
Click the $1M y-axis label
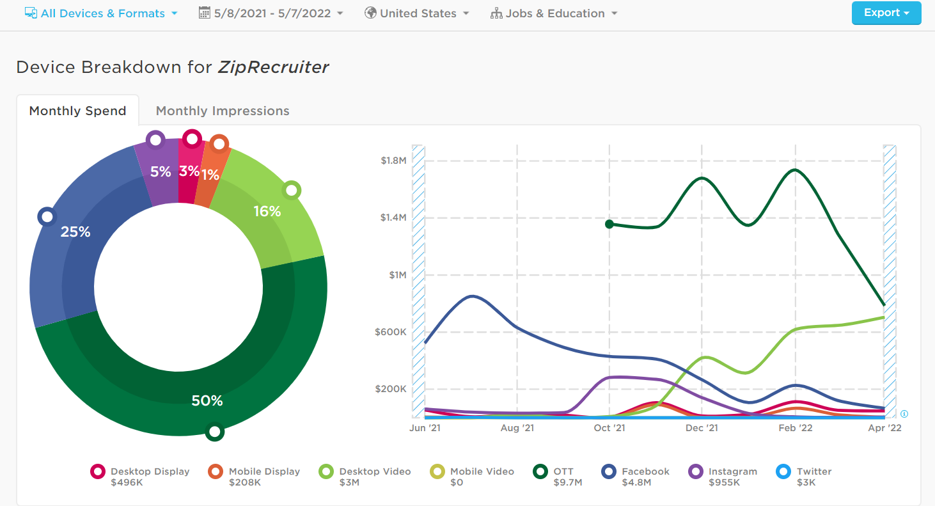pos(398,275)
